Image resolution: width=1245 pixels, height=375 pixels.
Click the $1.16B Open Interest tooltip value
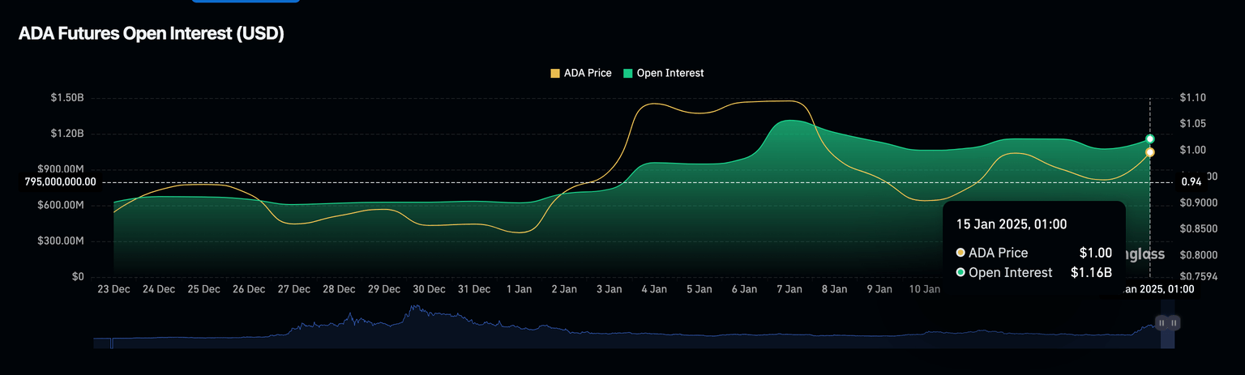point(1091,273)
